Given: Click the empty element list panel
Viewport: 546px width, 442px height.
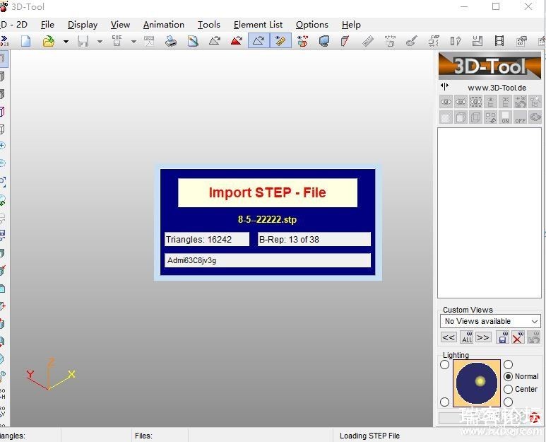Looking at the screenshot, I should click(489, 213).
